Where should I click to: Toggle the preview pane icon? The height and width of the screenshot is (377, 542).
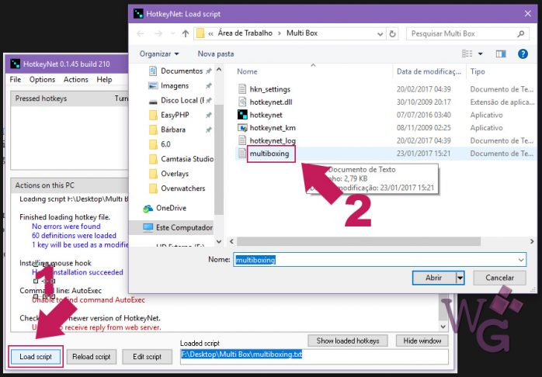pyautogui.click(x=500, y=54)
